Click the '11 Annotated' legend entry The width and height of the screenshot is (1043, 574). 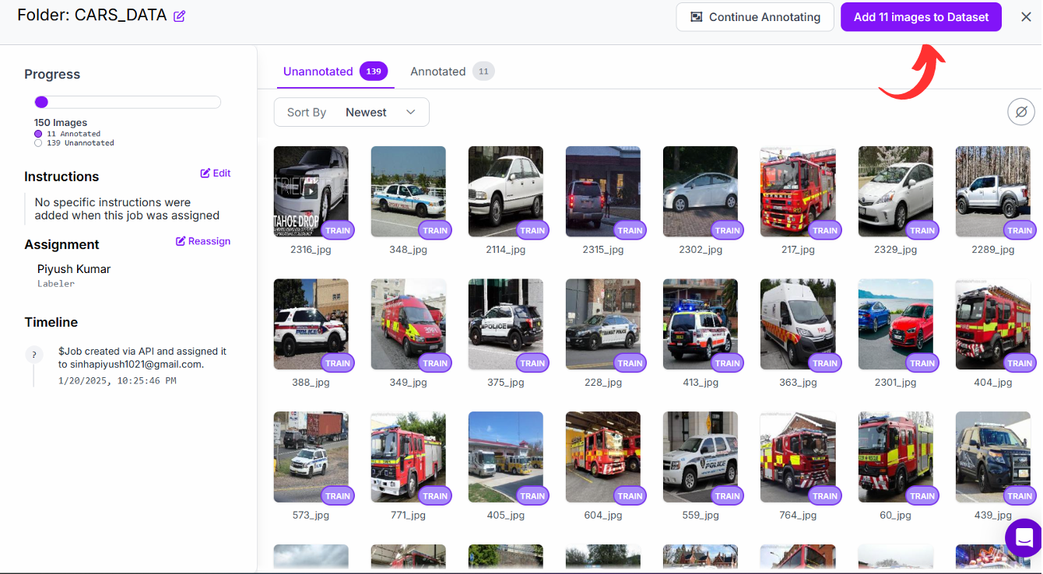pyautogui.click(x=68, y=134)
